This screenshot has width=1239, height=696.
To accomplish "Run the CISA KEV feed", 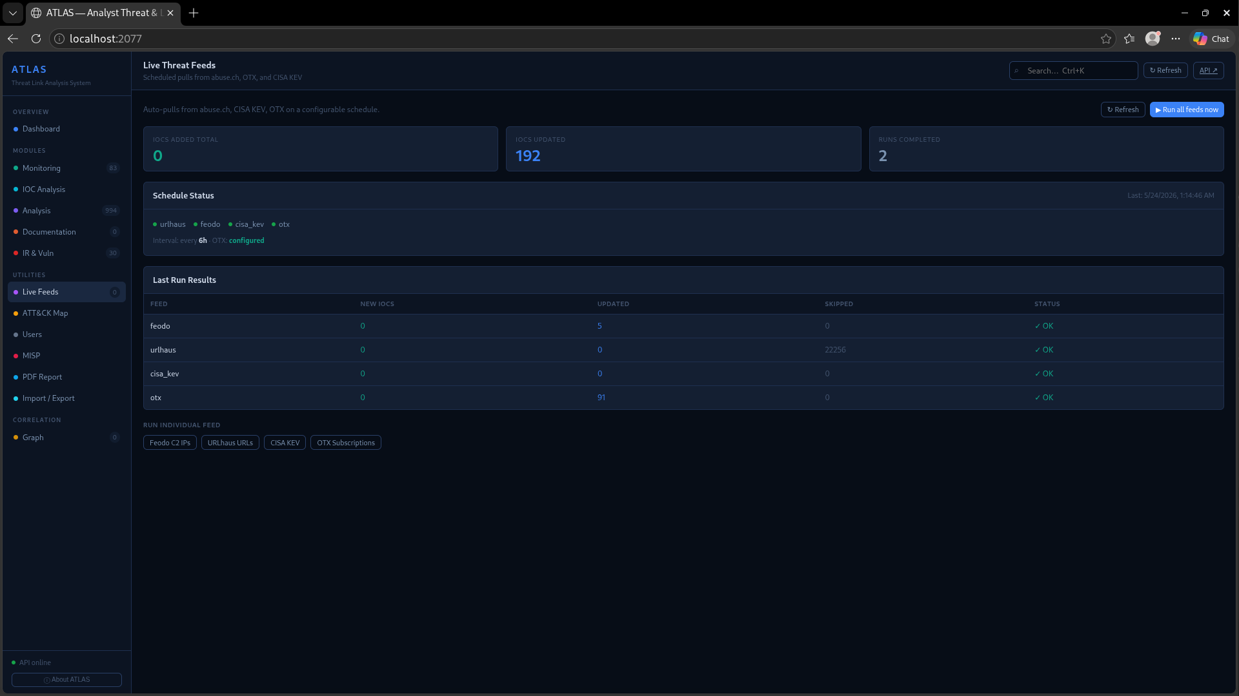I will pyautogui.click(x=285, y=443).
